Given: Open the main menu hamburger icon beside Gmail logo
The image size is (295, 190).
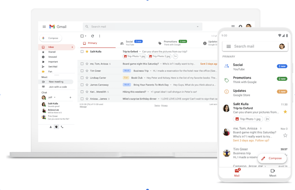Looking at the screenshot, I should click(x=44, y=27).
